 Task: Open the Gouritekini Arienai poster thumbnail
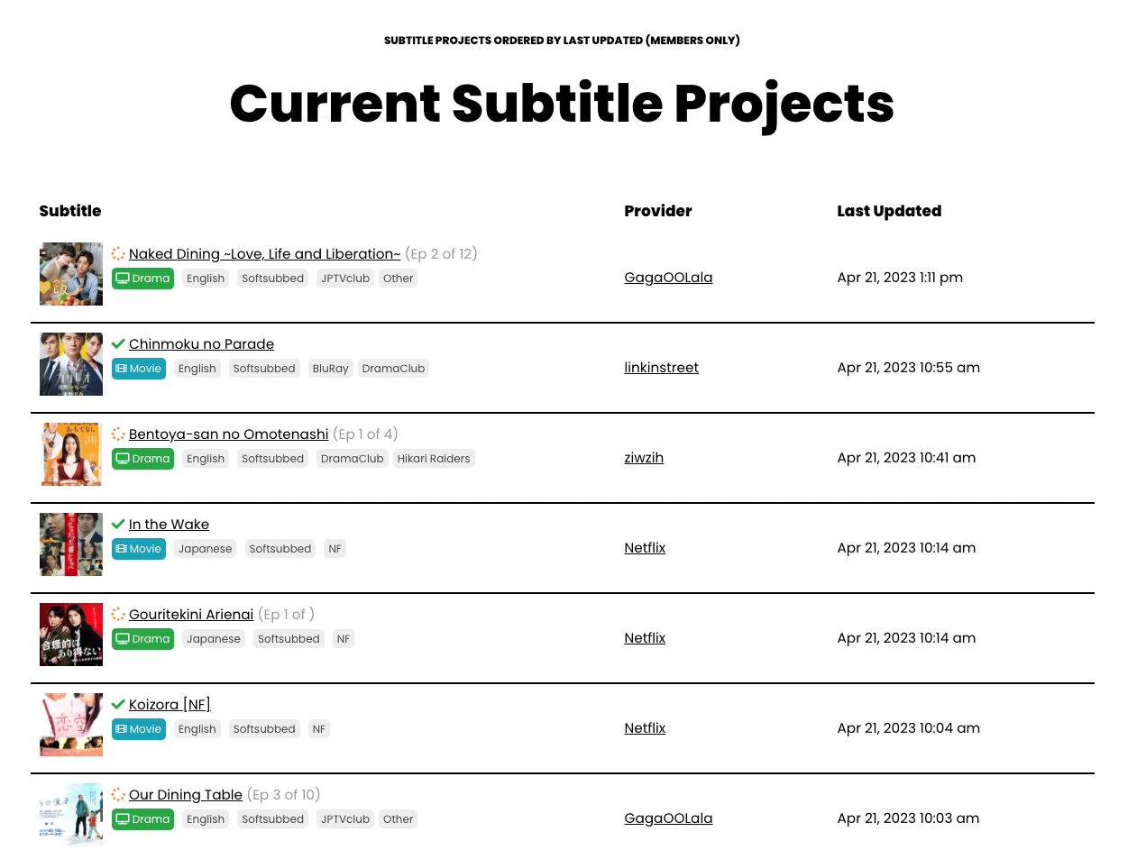pos(71,635)
